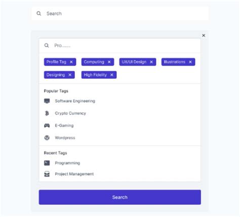Screen dimensions: 240x217
Task: Remove the Computing tag chip
Action: pos(109,62)
